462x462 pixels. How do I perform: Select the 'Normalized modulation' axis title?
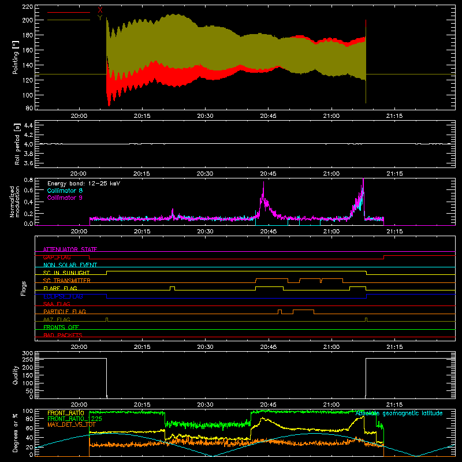pyautogui.click(x=14, y=202)
